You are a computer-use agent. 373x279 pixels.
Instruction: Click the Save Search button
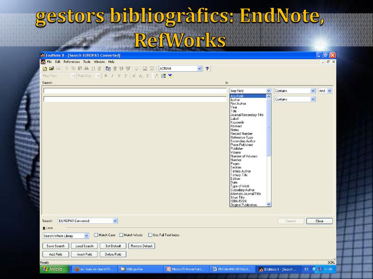56,246
